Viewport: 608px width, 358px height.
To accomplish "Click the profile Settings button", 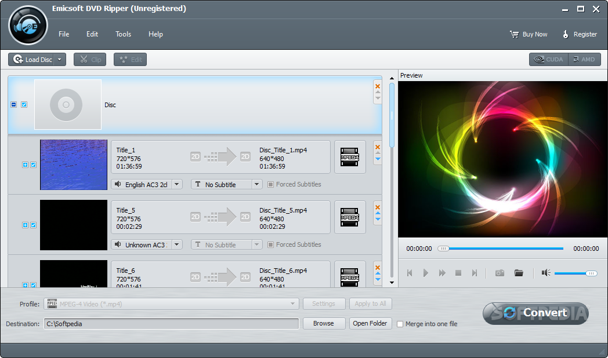I will (x=324, y=304).
